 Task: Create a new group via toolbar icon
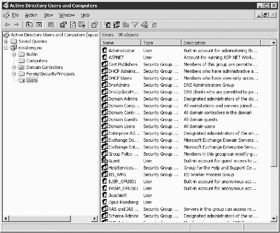(x=116, y=25)
